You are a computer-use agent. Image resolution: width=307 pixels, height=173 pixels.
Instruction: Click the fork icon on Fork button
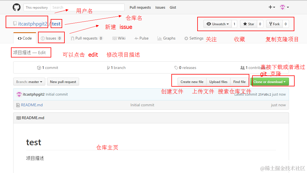click(x=271, y=24)
